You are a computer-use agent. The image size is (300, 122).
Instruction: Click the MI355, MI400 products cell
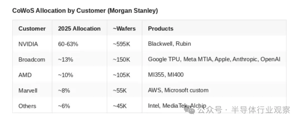[x=166, y=75]
